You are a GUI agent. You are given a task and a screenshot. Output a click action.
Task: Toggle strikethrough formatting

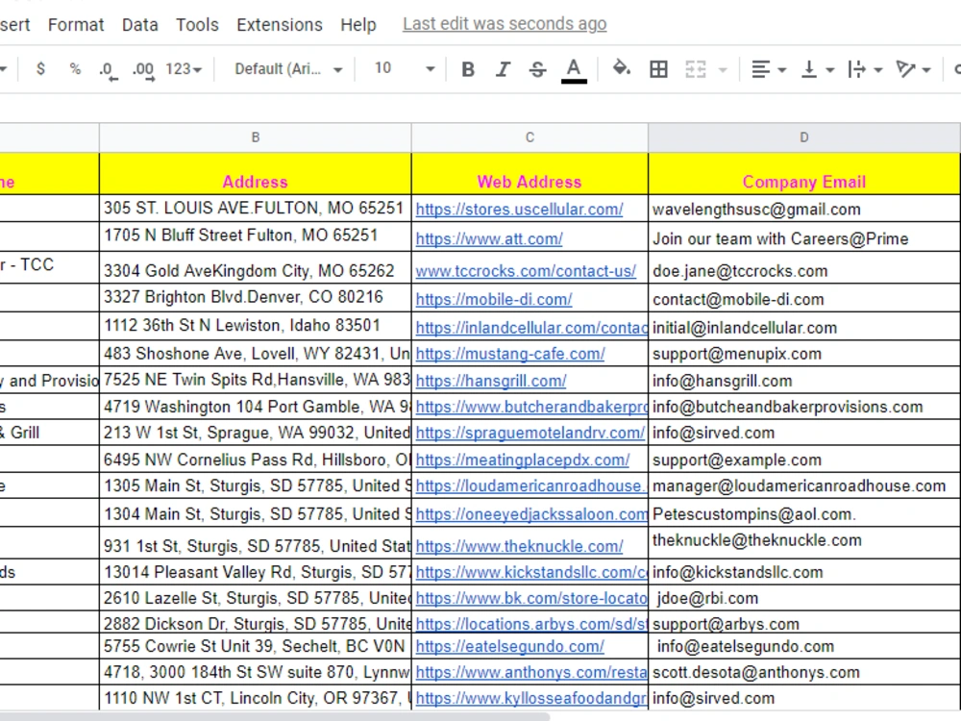(537, 69)
